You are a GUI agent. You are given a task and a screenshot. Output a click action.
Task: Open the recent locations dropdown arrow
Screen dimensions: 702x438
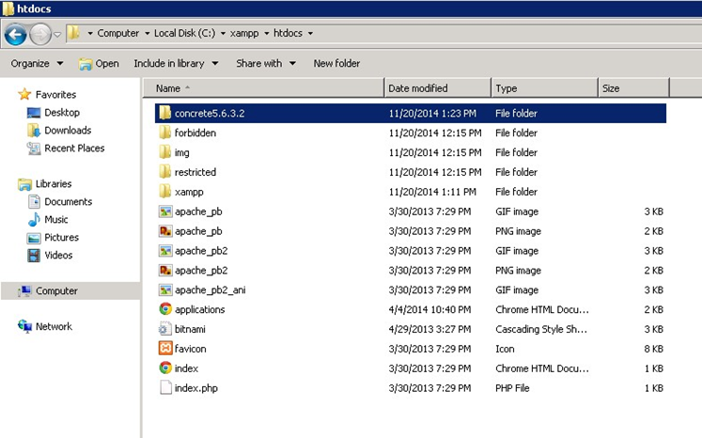57,35
